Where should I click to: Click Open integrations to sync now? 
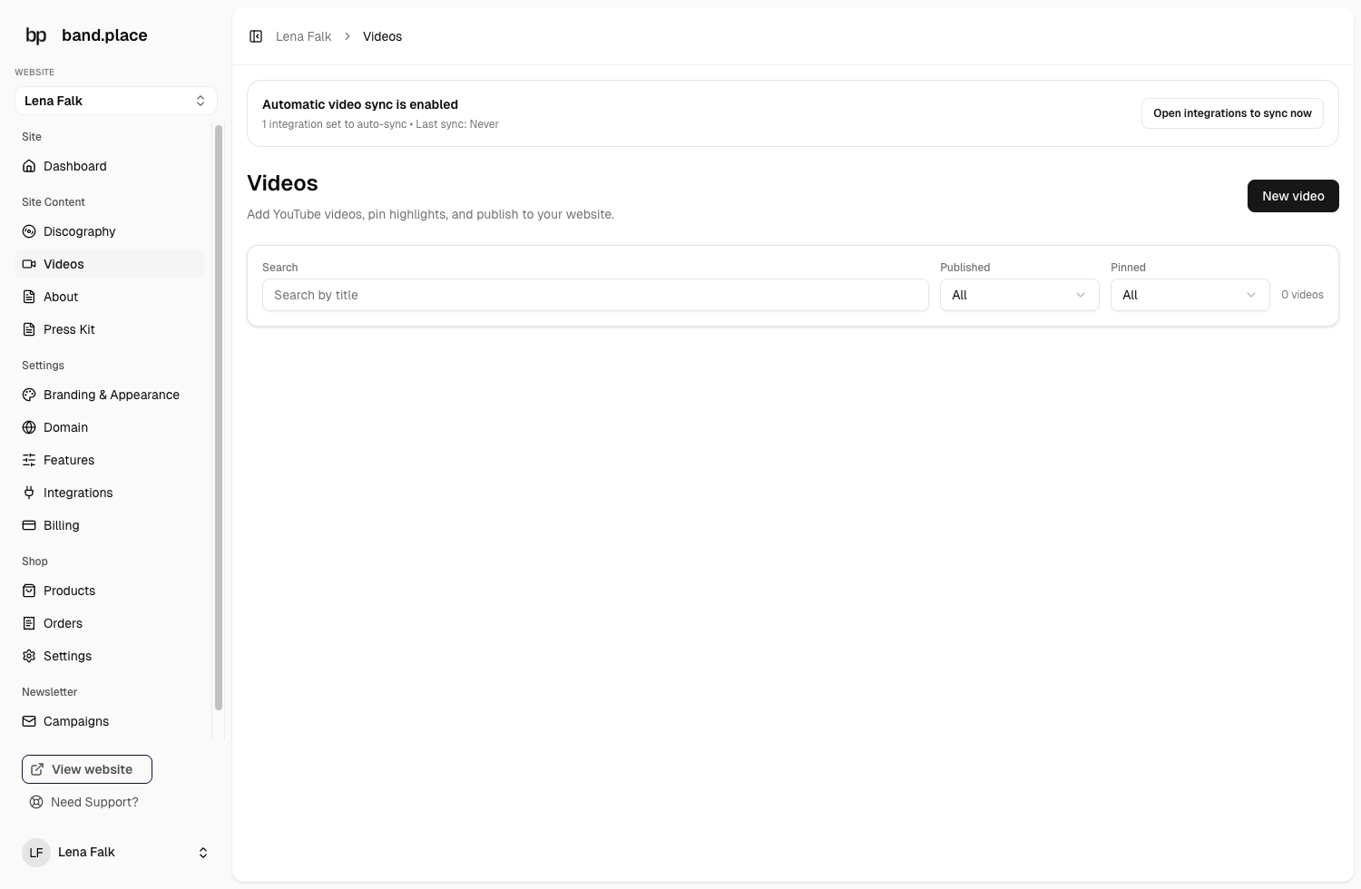1231,113
